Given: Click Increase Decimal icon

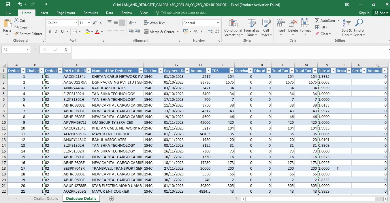Looking at the screenshot, I should point(210,32).
